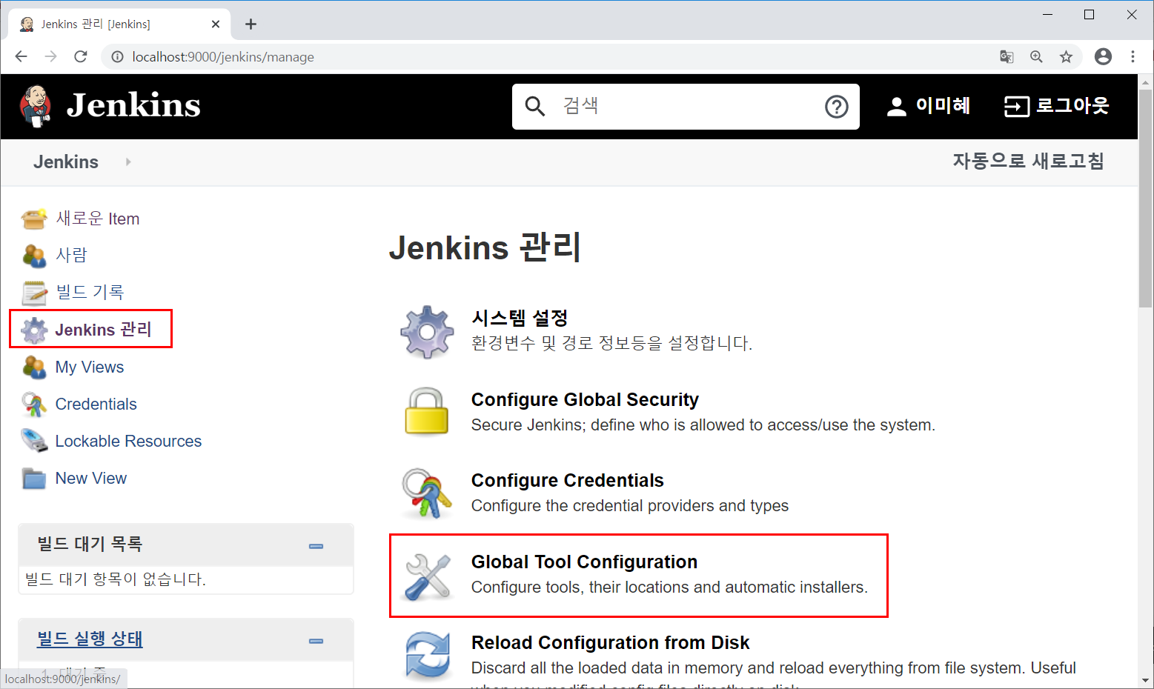Click the Lockable Resources drive icon
Viewport: 1154px width, 689px height.
coord(34,441)
